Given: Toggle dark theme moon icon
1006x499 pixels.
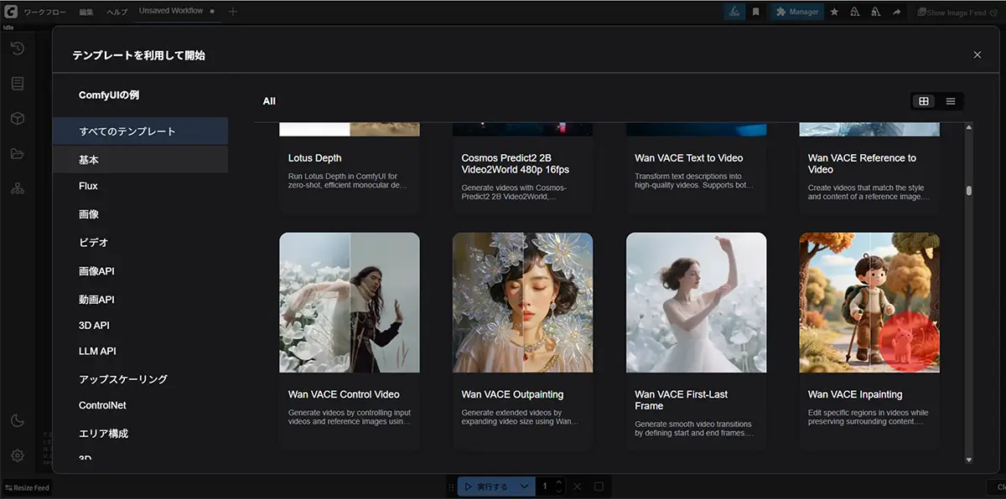Looking at the screenshot, I should (17, 420).
